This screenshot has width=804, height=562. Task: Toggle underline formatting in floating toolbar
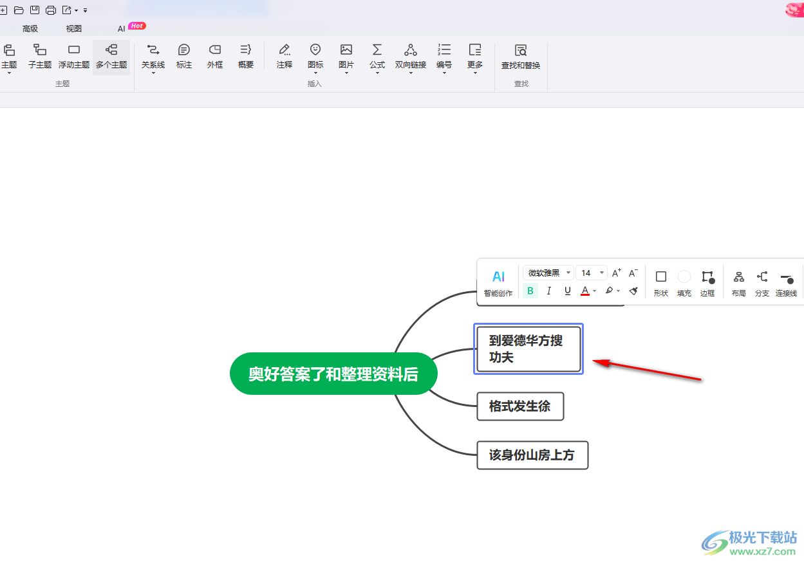pos(567,291)
